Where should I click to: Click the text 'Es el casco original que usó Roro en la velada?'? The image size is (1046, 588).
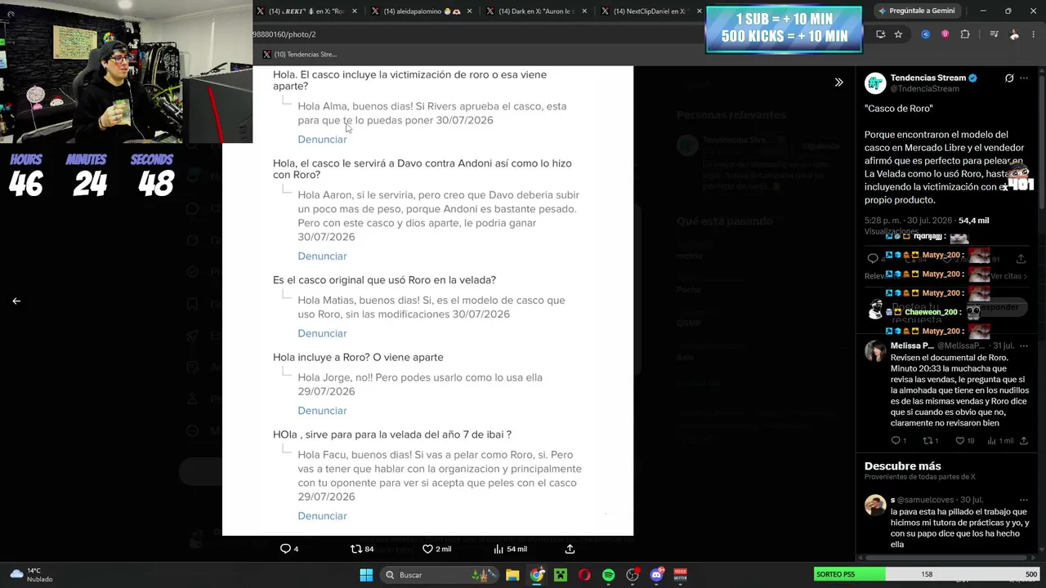tap(384, 280)
